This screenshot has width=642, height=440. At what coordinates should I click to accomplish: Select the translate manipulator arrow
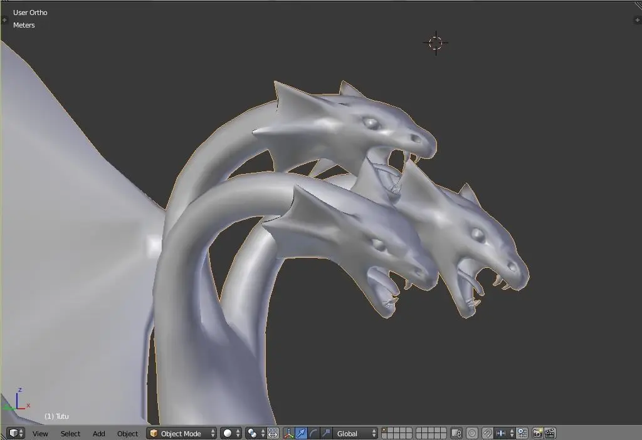click(301, 434)
